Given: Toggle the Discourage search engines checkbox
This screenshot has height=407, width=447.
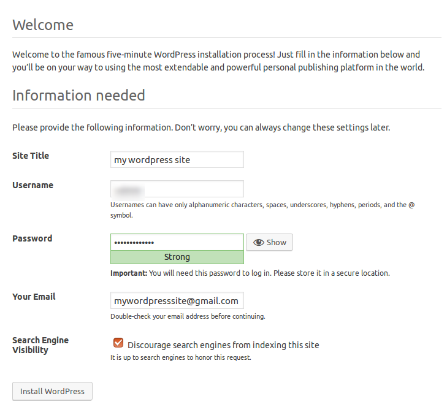Looking at the screenshot, I should (x=118, y=344).
